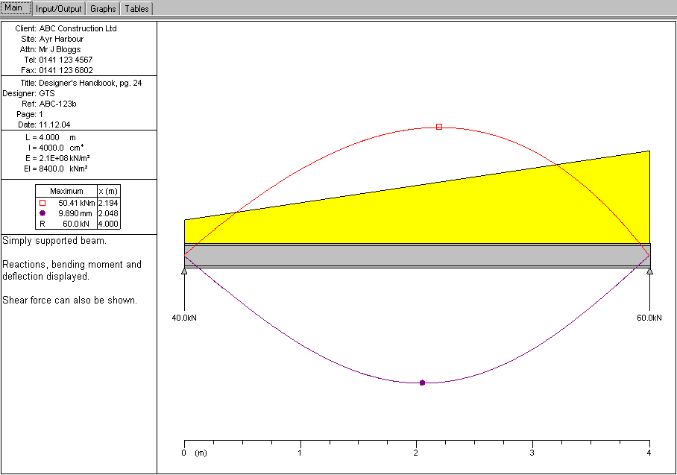
Task: Click the x (m) column header
Action: pyautogui.click(x=108, y=191)
